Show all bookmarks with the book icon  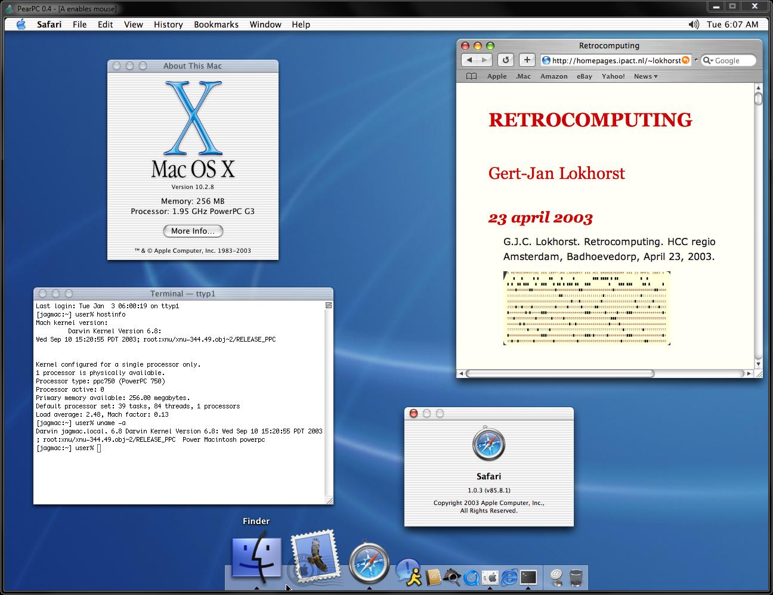coord(471,76)
